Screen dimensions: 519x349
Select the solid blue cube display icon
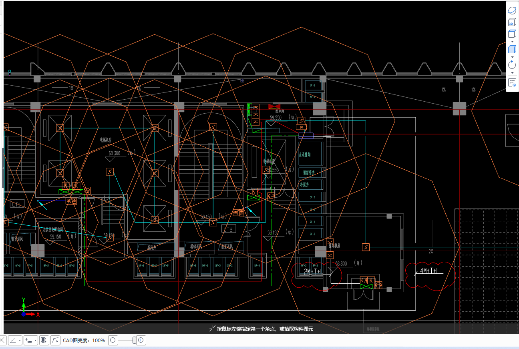coord(512,49)
